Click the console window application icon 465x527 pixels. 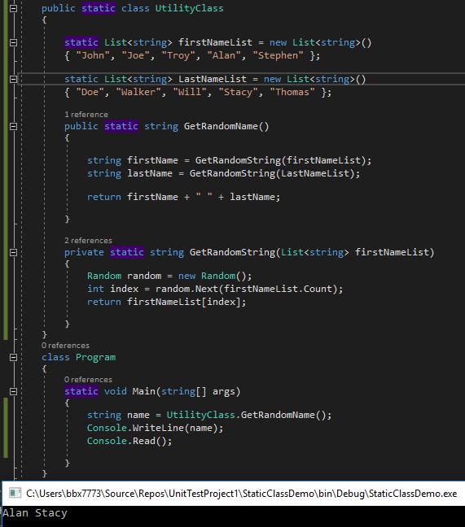pos(15,493)
